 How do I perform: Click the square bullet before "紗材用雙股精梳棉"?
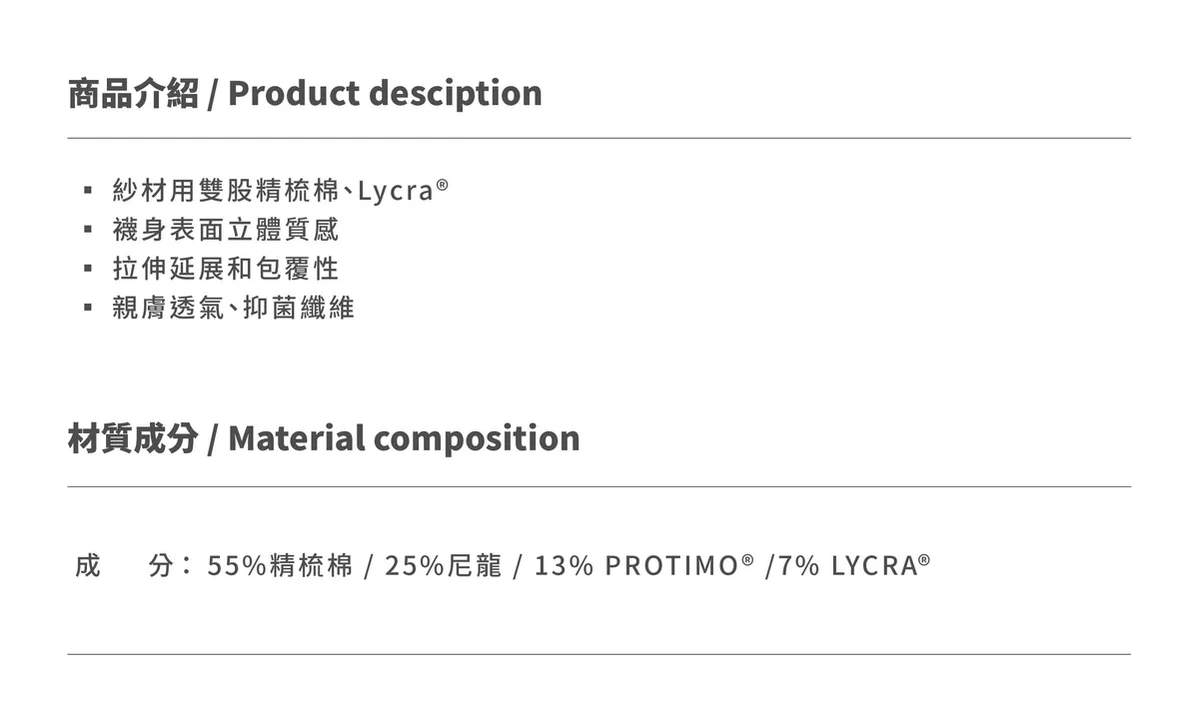point(88,190)
